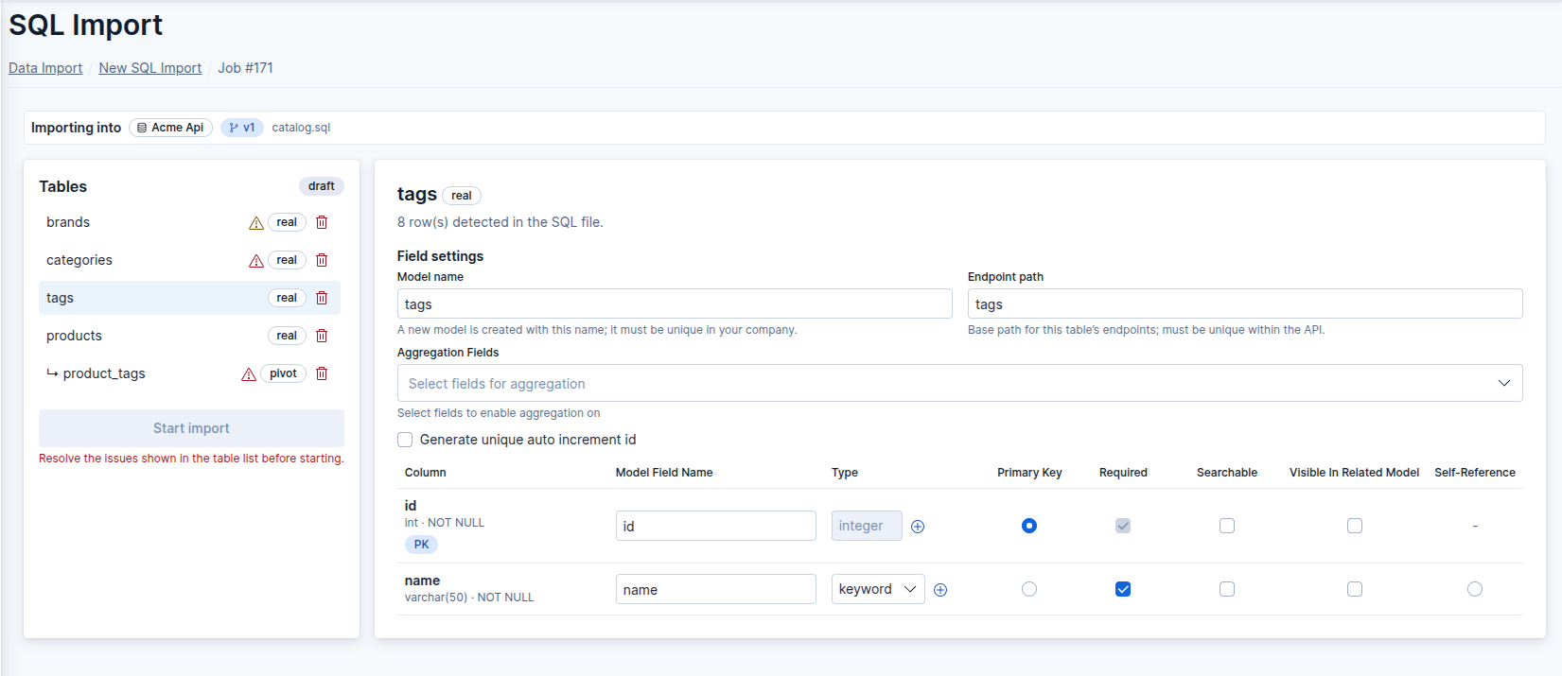Viewport: 1562px width, 676px height.
Task: Enable Searchable for the id column
Action: (1227, 526)
